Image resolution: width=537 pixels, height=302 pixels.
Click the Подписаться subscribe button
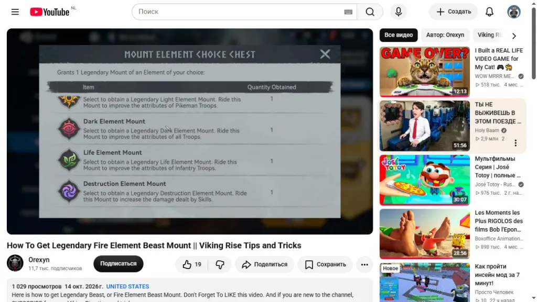tap(118, 264)
